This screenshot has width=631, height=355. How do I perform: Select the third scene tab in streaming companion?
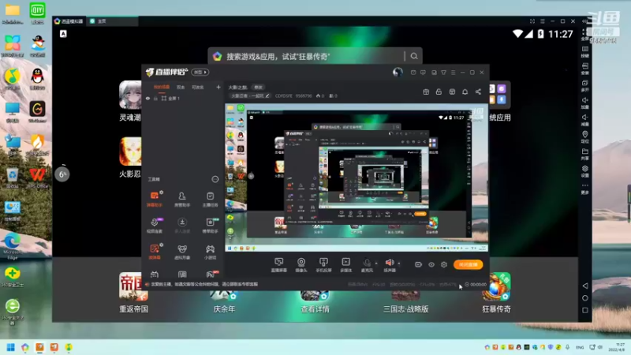click(197, 87)
